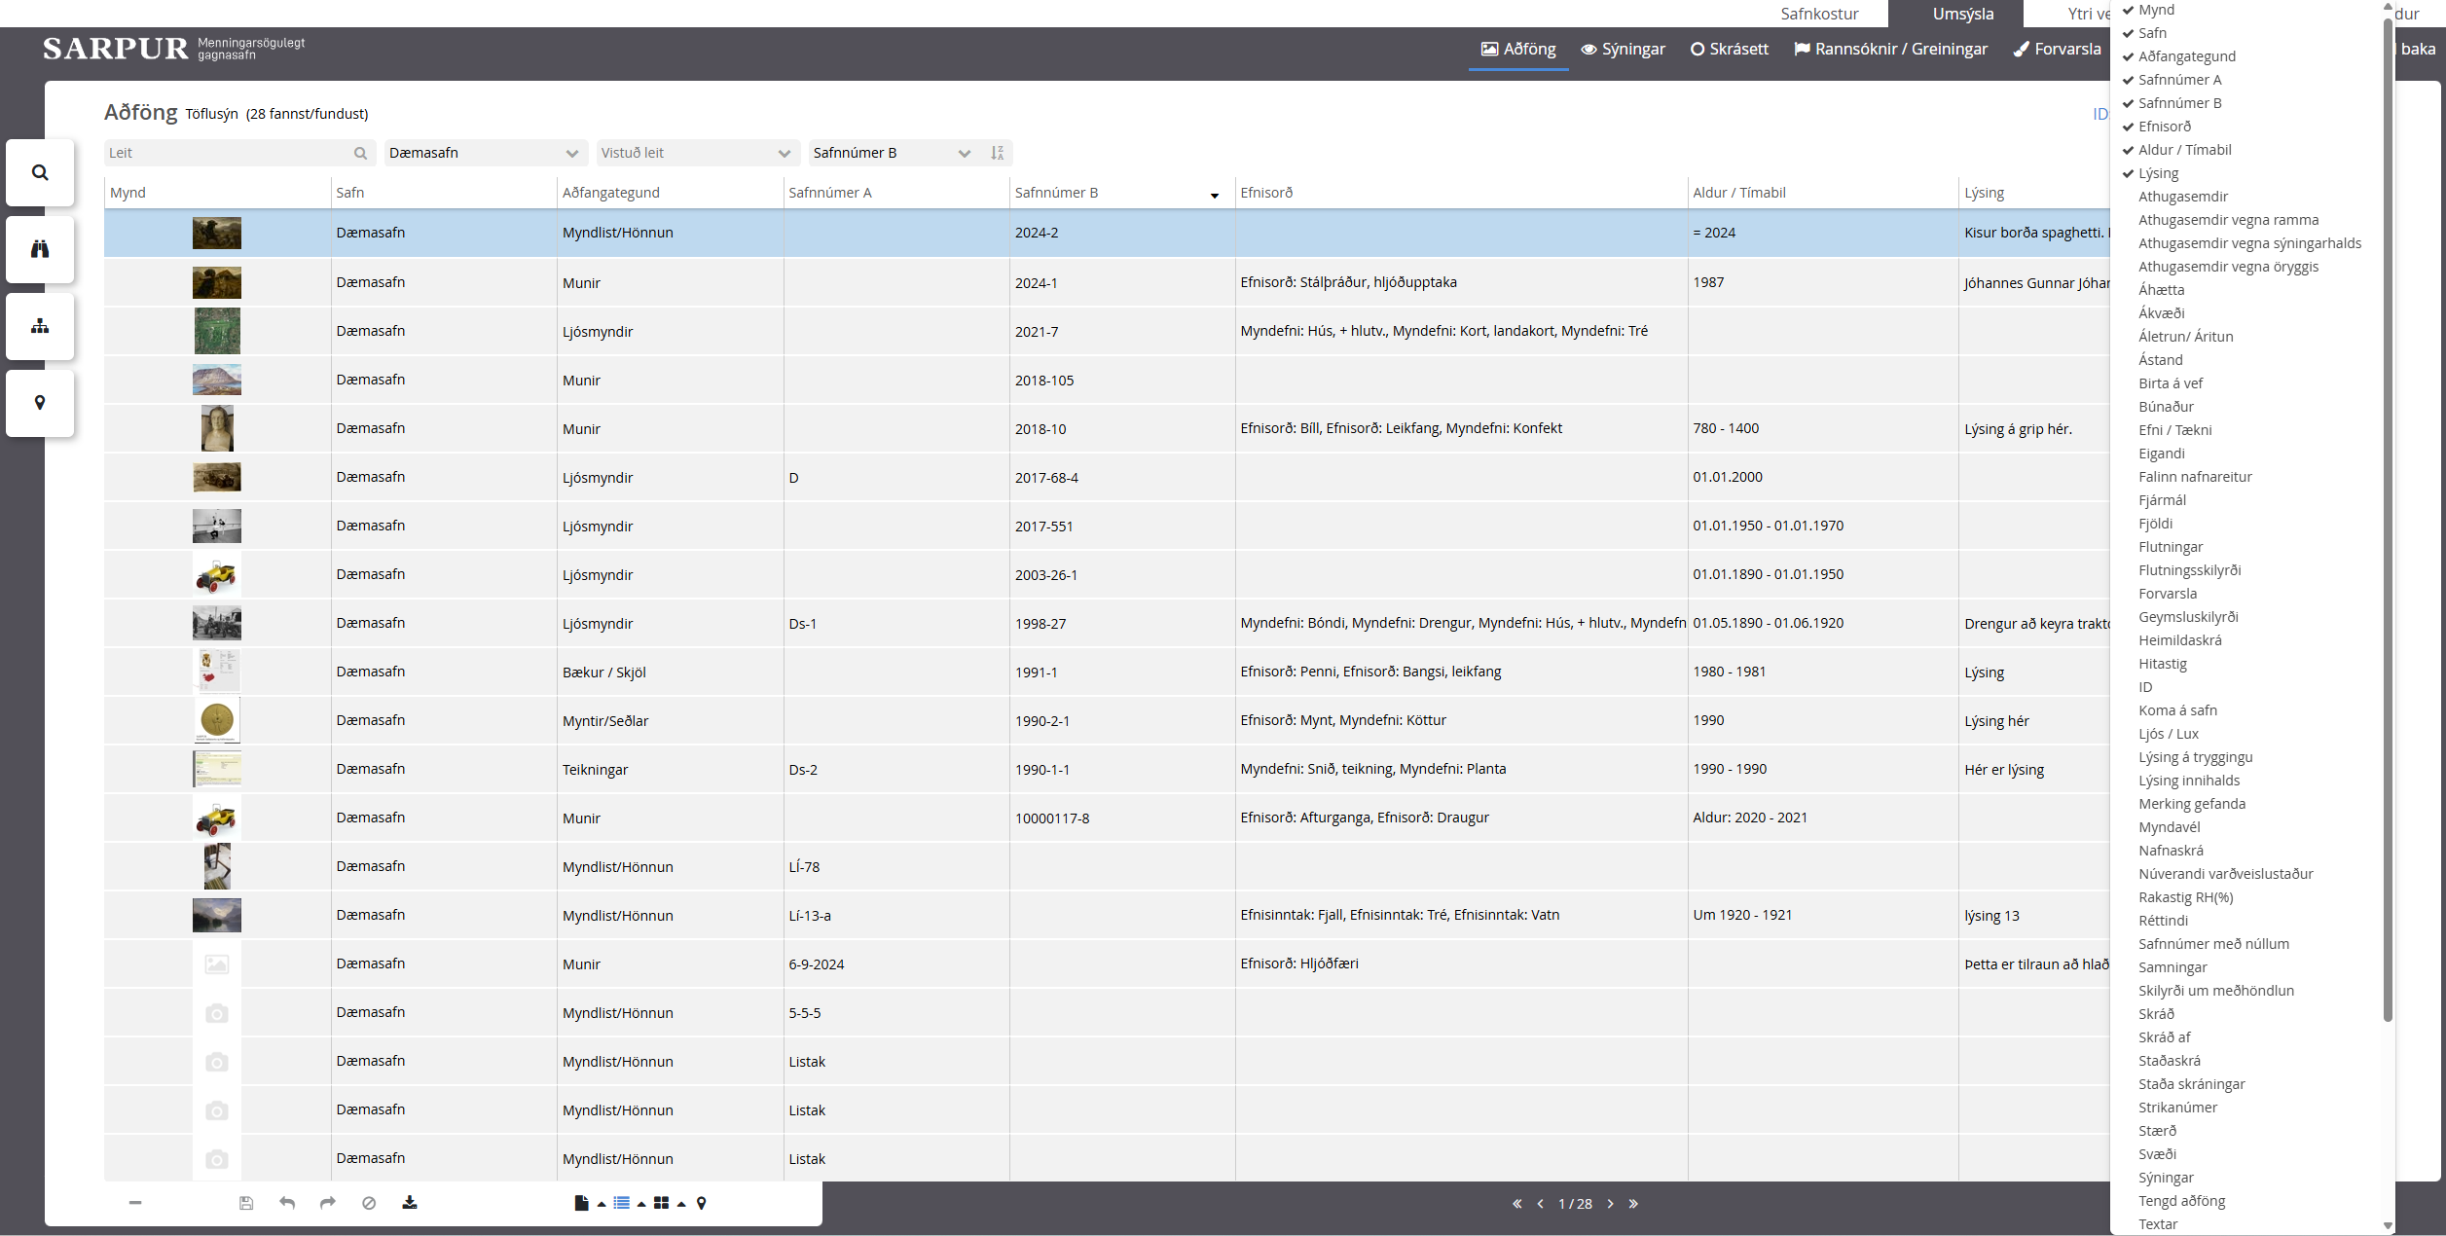This screenshot has width=2446, height=1236.
Task: Click the magnifier icon in the left sidebar
Action: pos(40,172)
